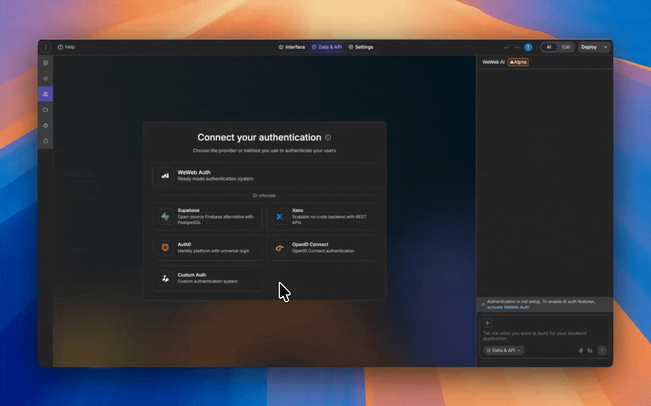
Task: Choose the Xano provider card
Action: pos(322,216)
